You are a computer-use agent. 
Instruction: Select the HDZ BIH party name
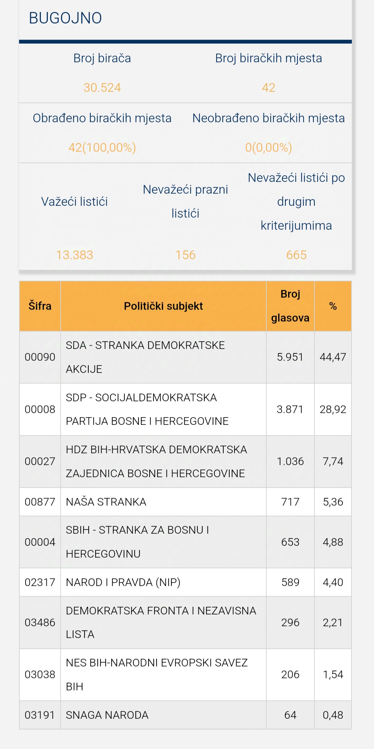click(156, 461)
